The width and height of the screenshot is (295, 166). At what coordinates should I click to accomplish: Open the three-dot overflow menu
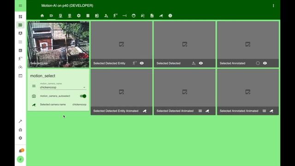point(273,6)
